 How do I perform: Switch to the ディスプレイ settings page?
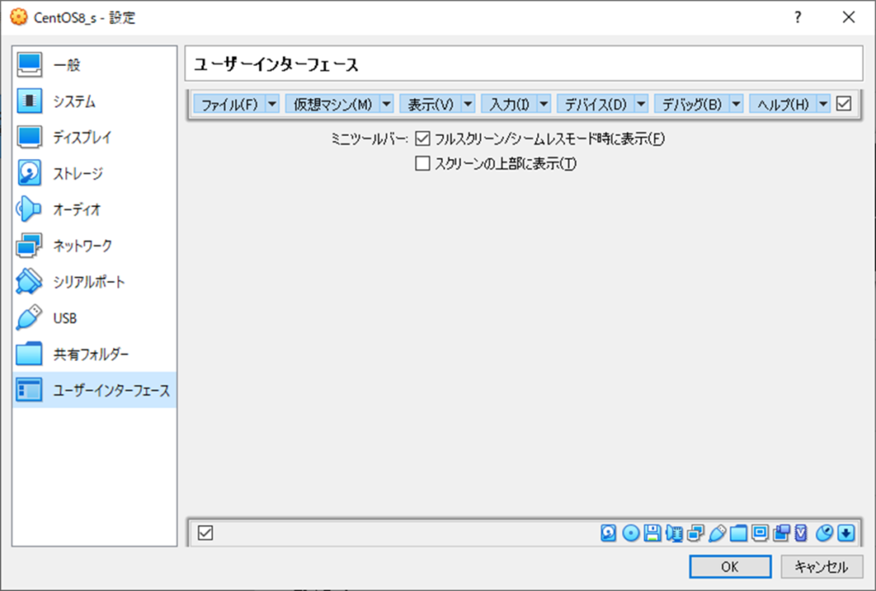pyautogui.click(x=94, y=137)
